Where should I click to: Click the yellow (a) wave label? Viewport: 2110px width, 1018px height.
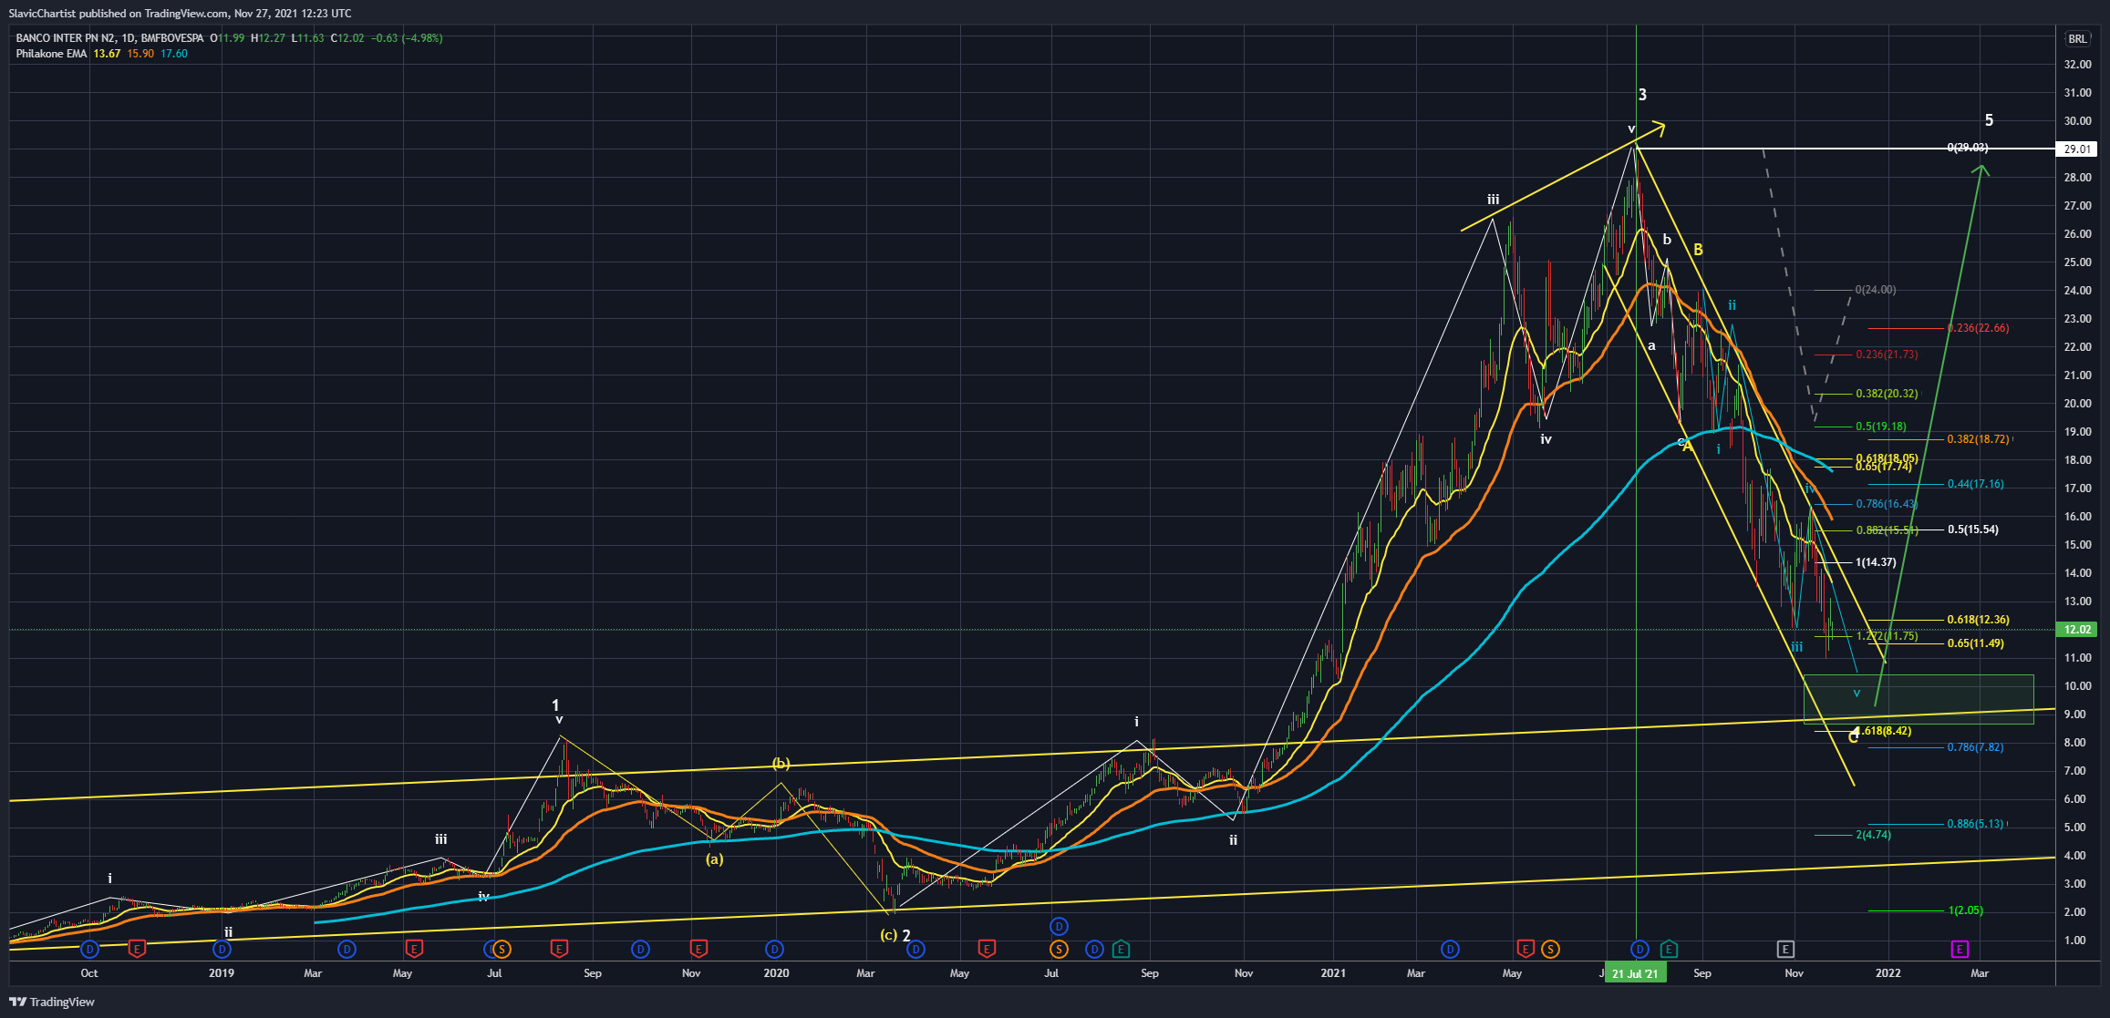[714, 859]
